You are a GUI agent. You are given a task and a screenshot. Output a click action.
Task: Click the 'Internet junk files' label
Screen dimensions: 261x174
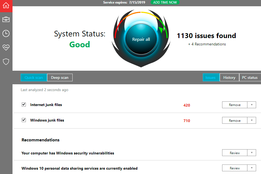(x=46, y=105)
